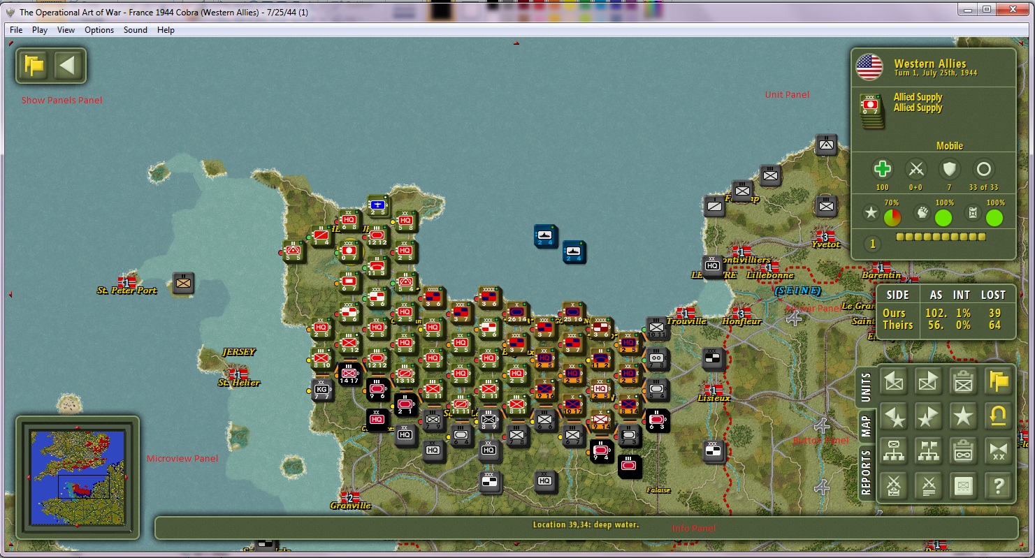
Task: Select the KG unit counter marked 7 7
Action: pyautogui.click(x=322, y=390)
